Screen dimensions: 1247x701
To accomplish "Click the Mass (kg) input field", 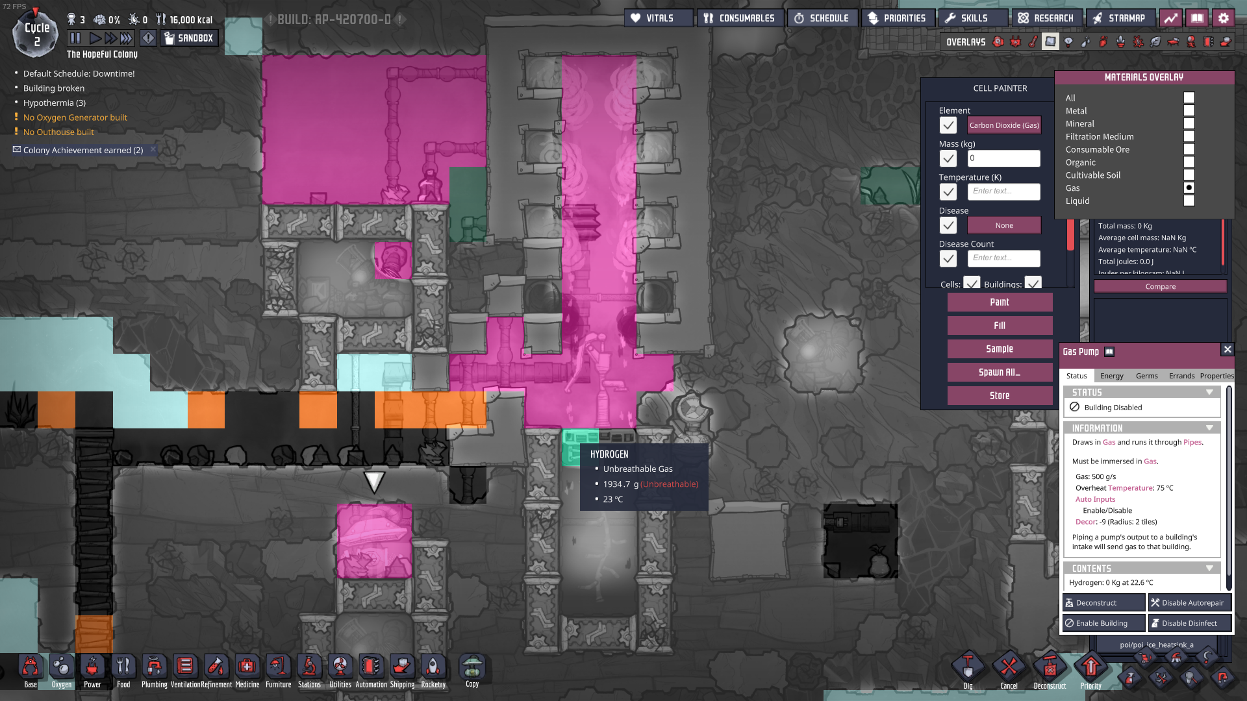I will 1003,158.
